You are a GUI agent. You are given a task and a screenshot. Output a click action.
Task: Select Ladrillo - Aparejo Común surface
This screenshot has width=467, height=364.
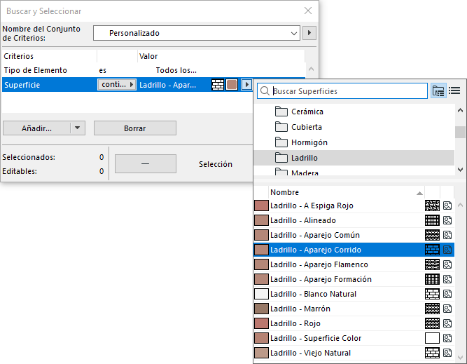click(354, 235)
